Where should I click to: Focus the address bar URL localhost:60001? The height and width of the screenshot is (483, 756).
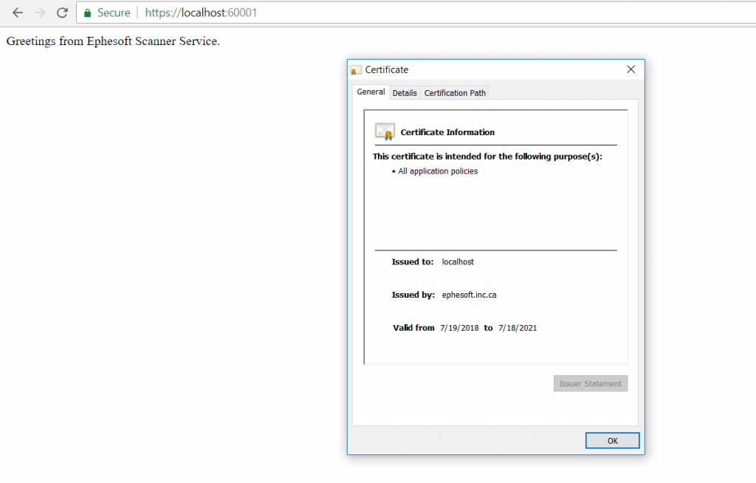coord(201,13)
